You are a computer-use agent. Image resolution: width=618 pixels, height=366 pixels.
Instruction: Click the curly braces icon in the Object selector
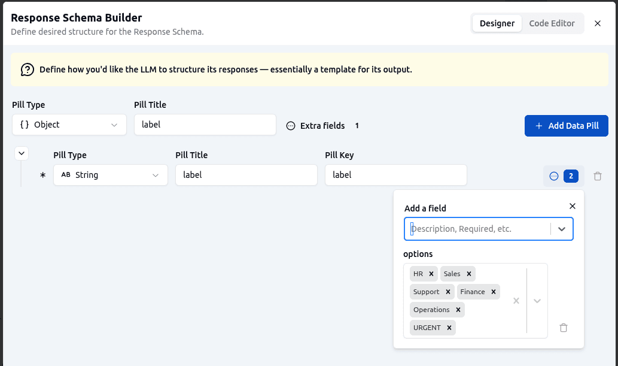tap(23, 125)
